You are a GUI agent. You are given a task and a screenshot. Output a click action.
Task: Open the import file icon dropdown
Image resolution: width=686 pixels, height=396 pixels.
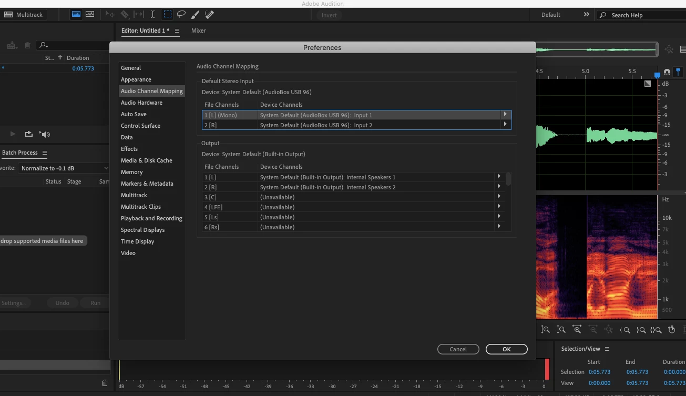[x=13, y=45]
